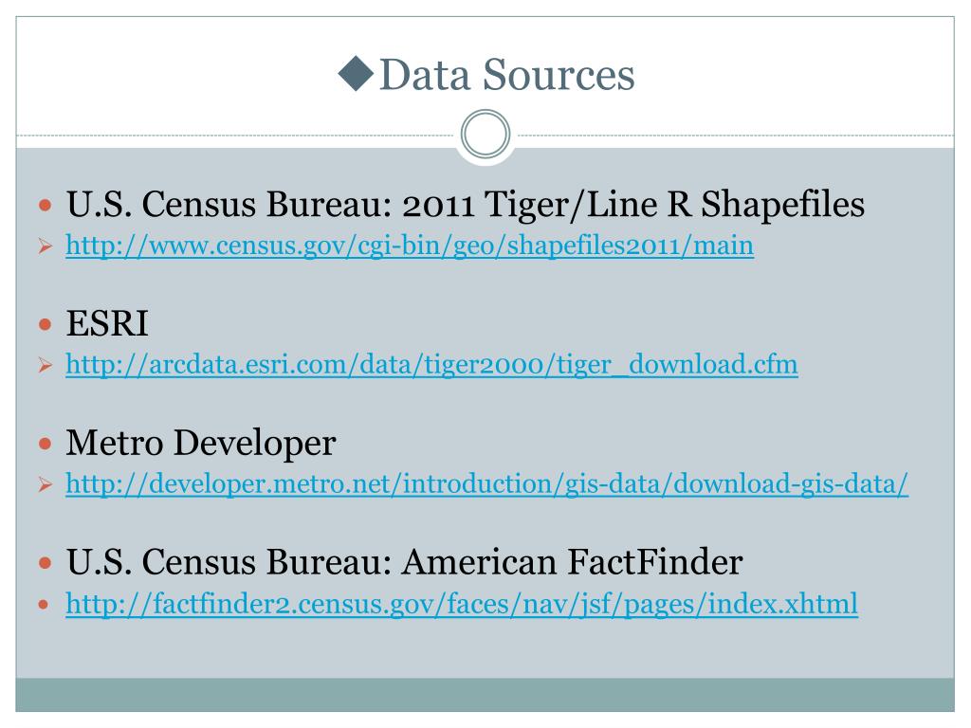Click the ESRI heading text

pyautogui.click(x=107, y=323)
